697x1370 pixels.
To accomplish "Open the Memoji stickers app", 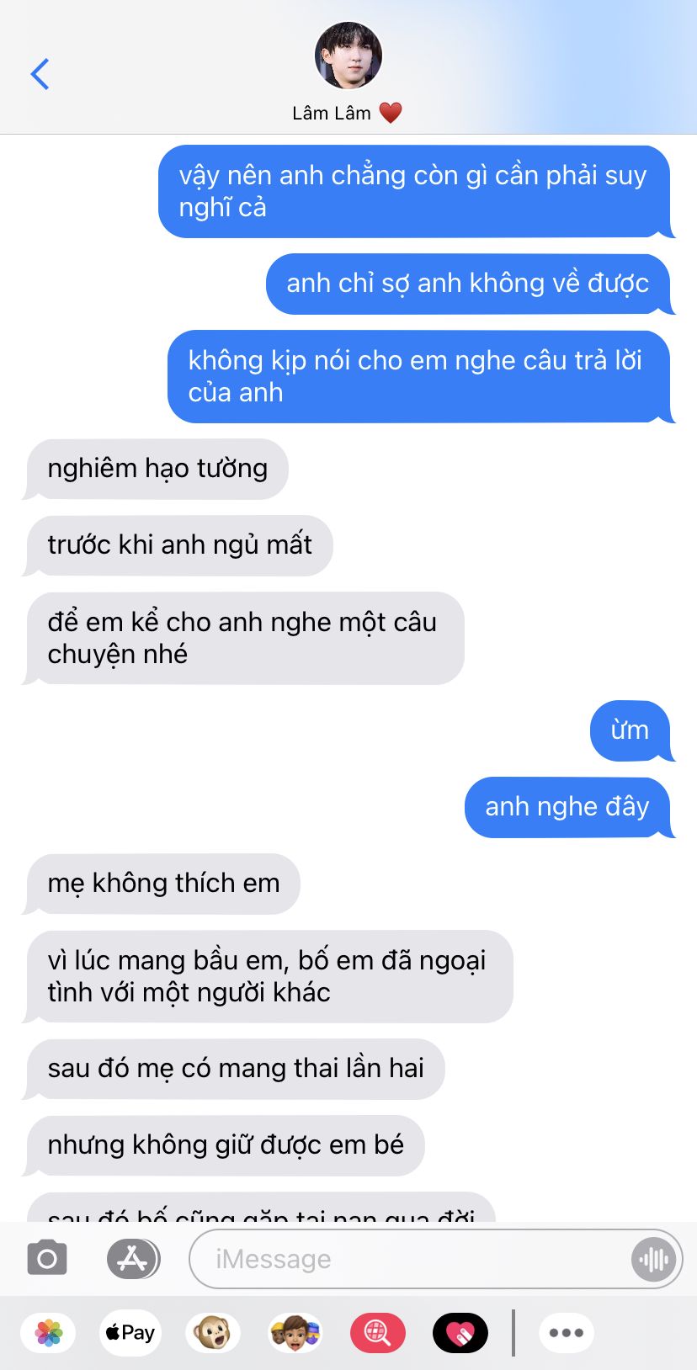I will click(x=295, y=1333).
